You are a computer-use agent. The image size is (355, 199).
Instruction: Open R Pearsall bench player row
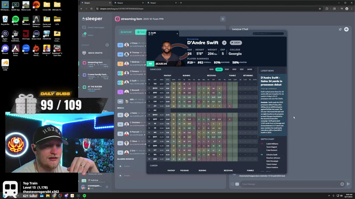(x=132, y=133)
